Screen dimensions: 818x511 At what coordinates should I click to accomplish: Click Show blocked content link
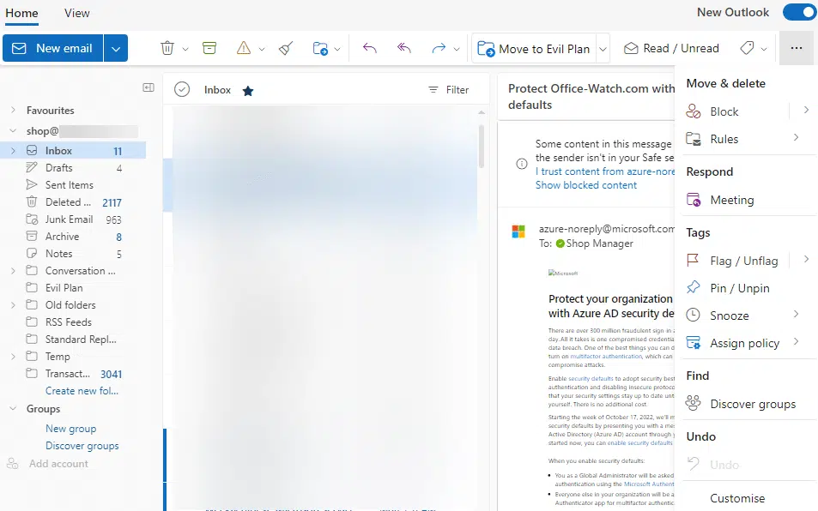pos(586,185)
